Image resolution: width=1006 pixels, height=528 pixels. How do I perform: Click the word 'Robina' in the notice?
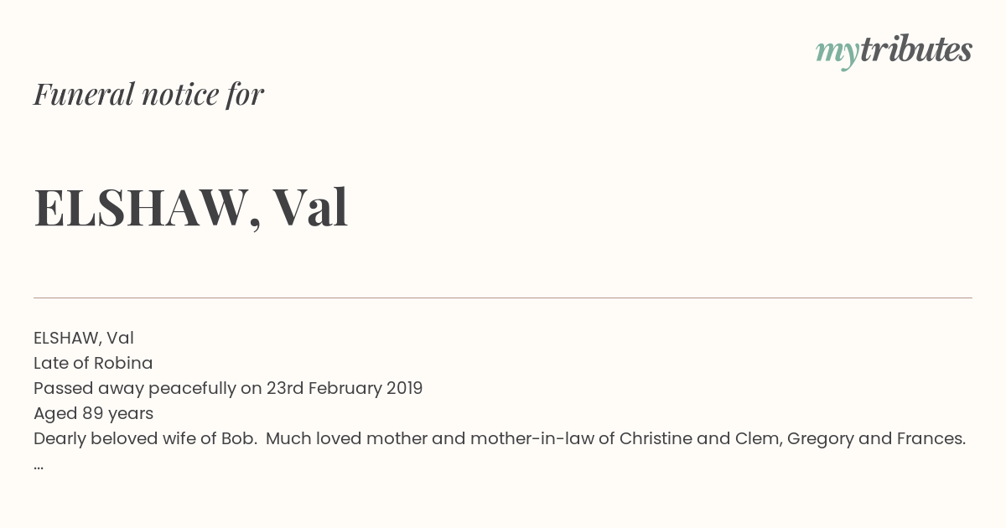[123, 363]
